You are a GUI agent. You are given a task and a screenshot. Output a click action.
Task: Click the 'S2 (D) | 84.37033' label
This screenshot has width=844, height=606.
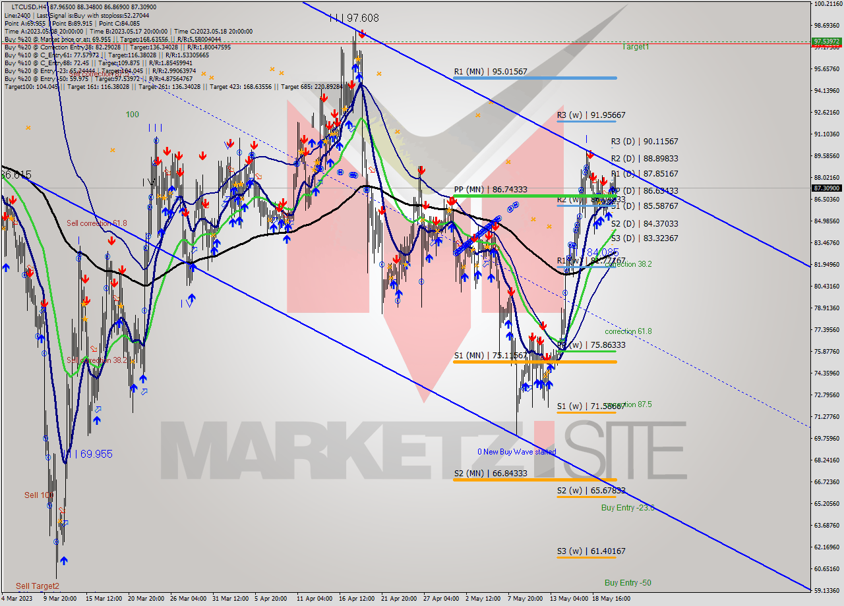click(x=644, y=224)
